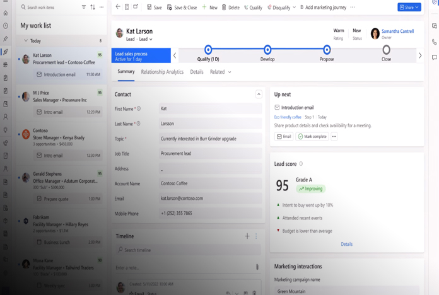
Task: Go to previous process stage arrow
Action: tap(175, 55)
